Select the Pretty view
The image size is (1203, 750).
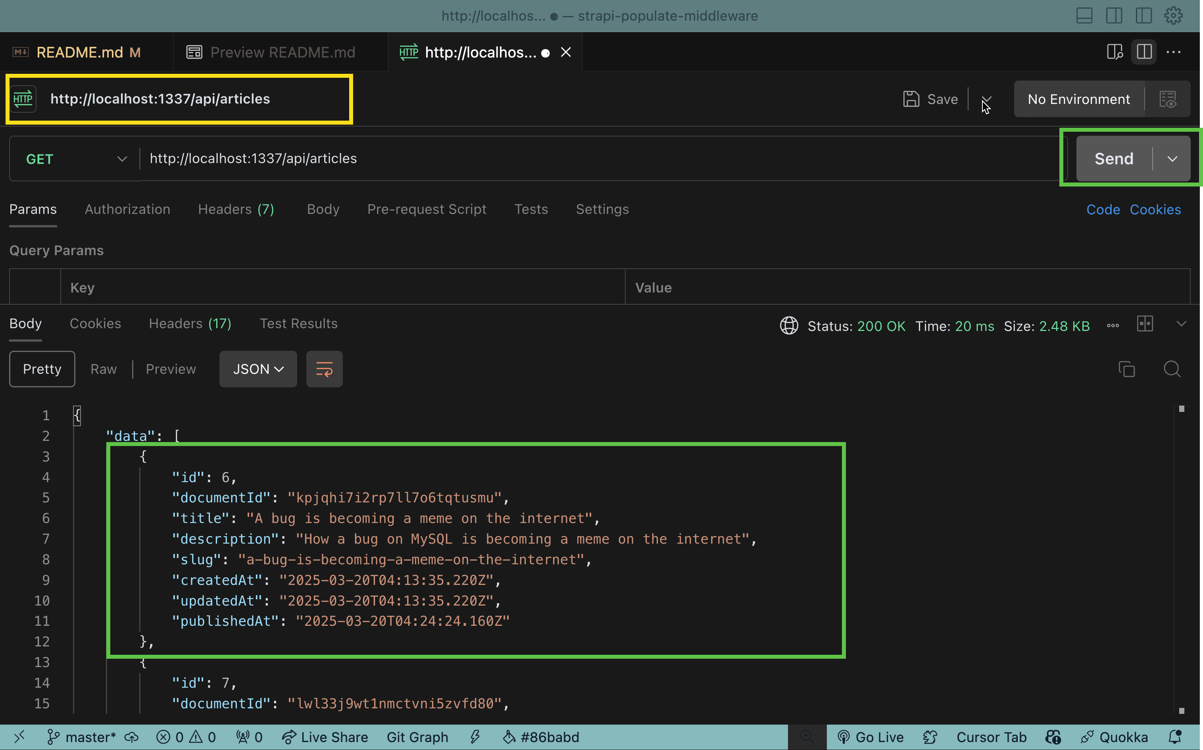coord(42,369)
